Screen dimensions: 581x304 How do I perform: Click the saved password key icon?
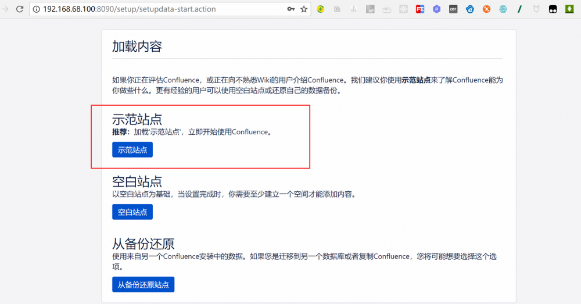click(x=291, y=9)
